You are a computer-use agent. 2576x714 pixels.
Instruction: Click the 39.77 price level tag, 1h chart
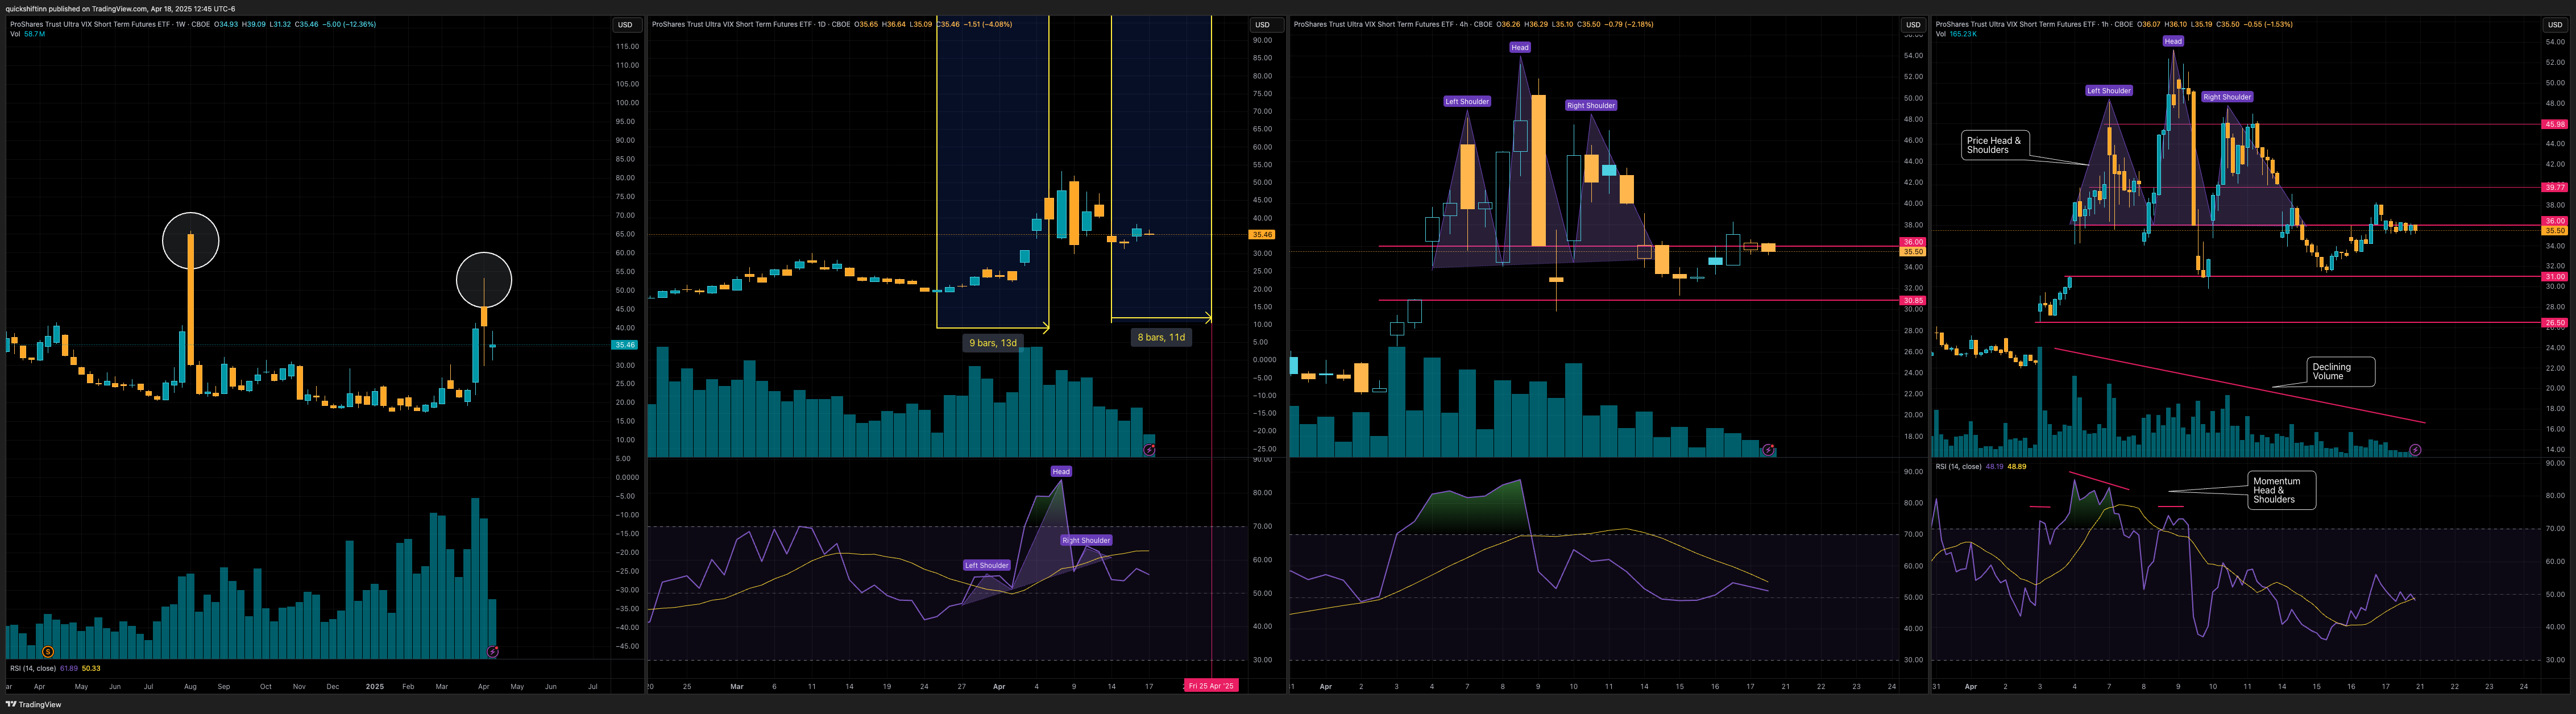pyautogui.click(x=2555, y=187)
